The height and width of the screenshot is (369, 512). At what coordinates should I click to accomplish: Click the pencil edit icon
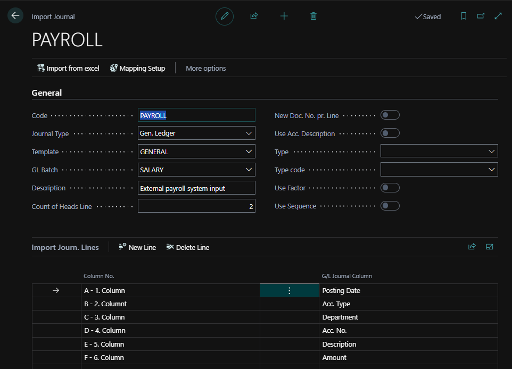[x=225, y=16]
